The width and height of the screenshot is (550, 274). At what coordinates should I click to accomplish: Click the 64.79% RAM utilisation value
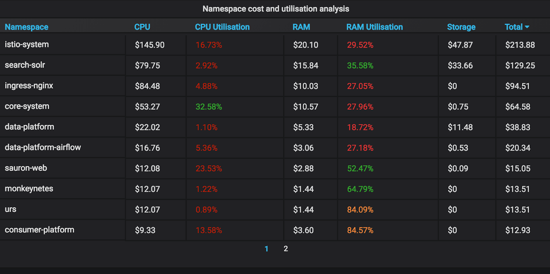pyautogui.click(x=360, y=189)
